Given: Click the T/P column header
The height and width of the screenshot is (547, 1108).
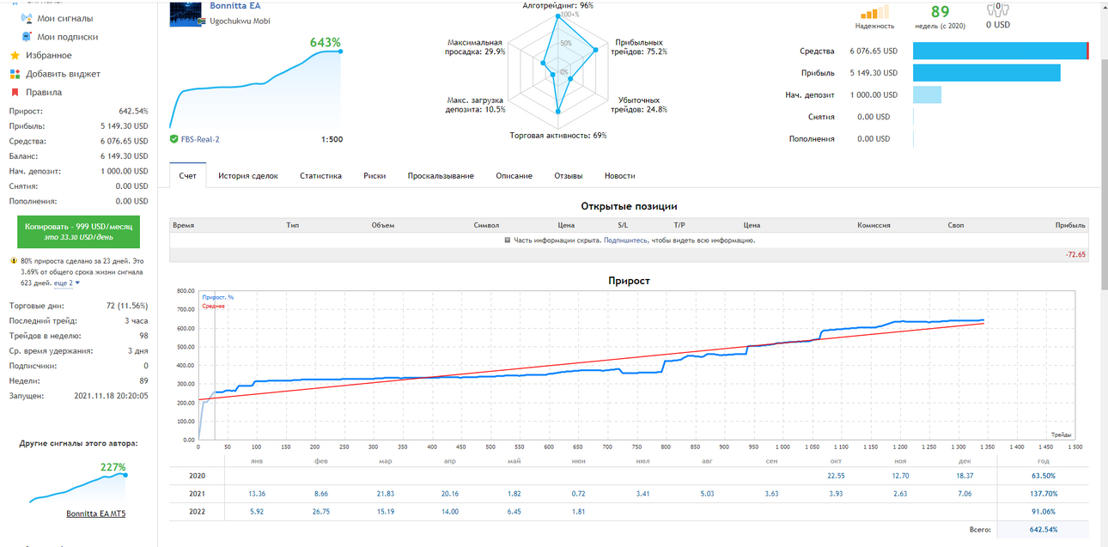Looking at the screenshot, I should (679, 225).
